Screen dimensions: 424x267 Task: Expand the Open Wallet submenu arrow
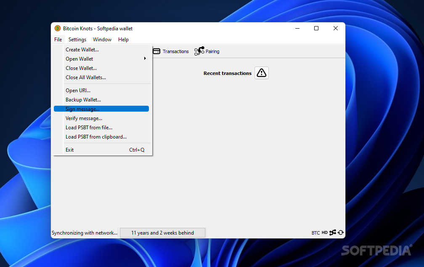pos(145,59)
